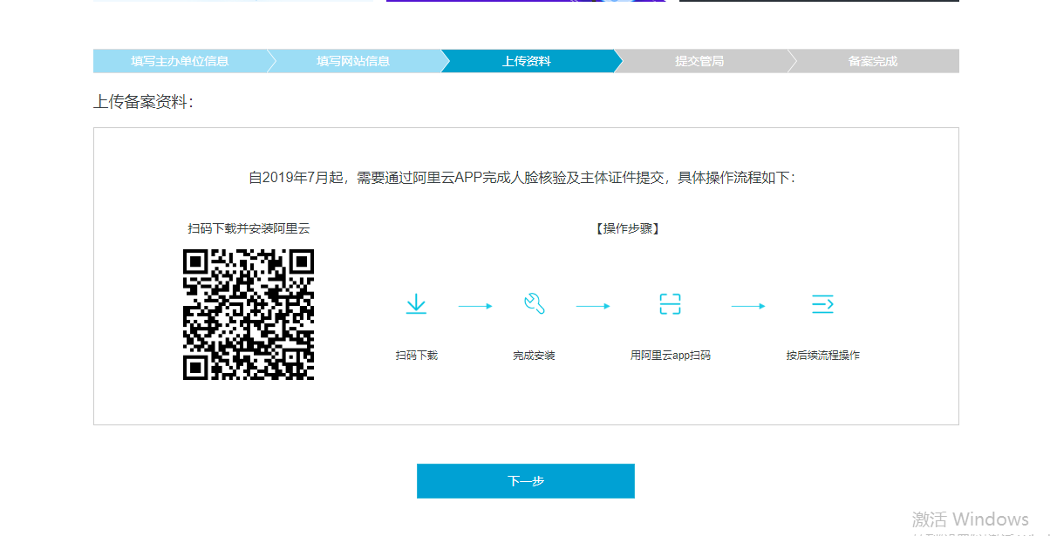This screenshot has height=536, width=1050.
Task: Click the download arrow icon
Action: tap(416, 305)
